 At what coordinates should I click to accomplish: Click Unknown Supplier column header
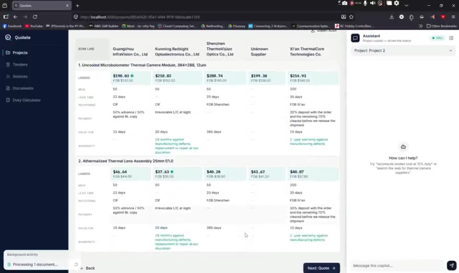259,52
